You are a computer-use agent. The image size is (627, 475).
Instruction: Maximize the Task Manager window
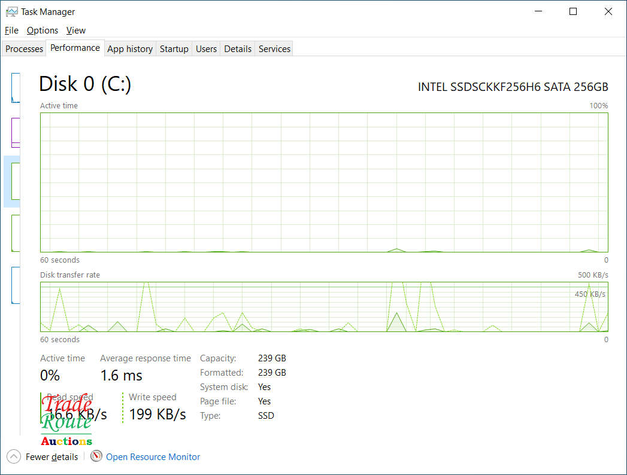[573, 11]
